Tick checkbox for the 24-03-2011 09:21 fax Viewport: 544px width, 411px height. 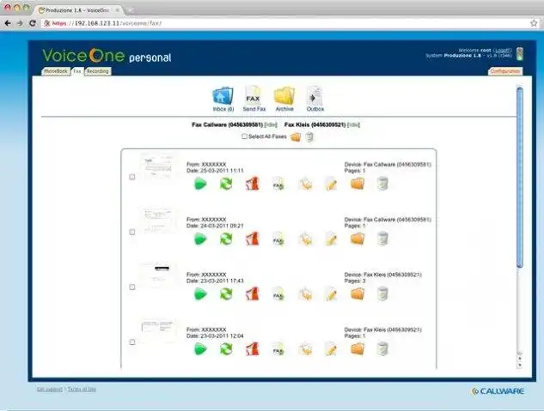[x=131, y=232]
